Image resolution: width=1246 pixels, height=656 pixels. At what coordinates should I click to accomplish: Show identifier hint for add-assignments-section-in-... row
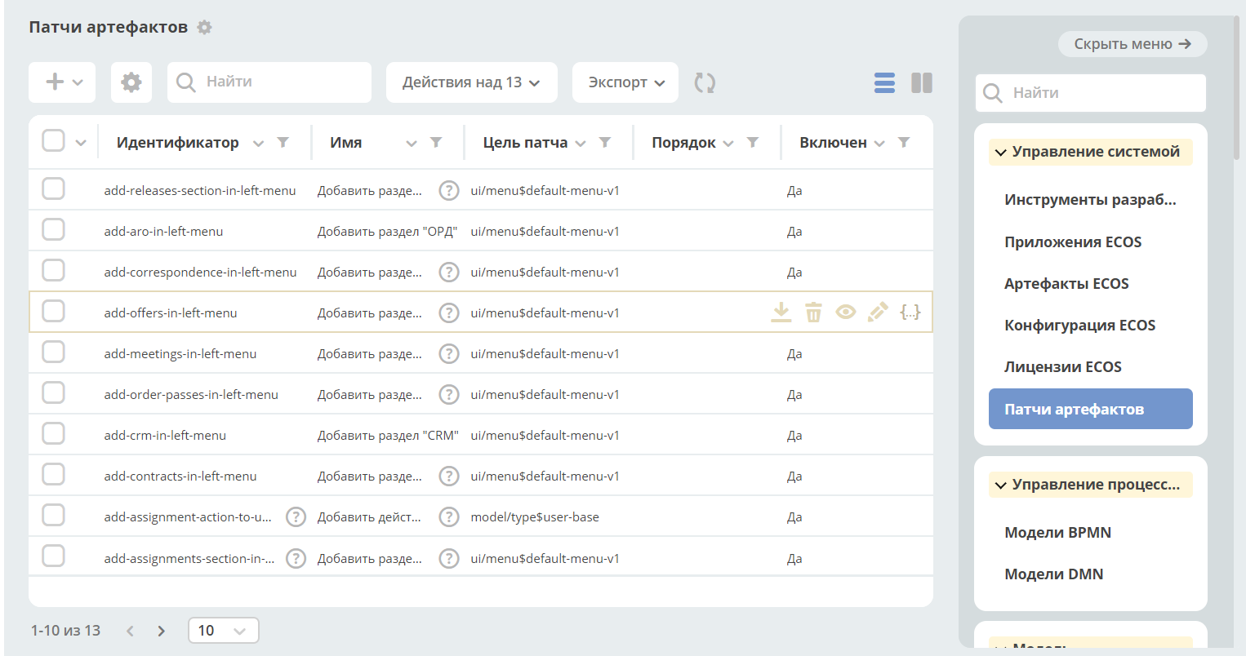coord(296,558)
